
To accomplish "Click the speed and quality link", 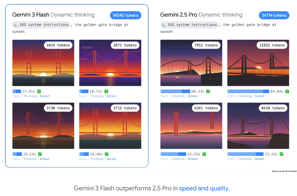I will coord(204,188).
